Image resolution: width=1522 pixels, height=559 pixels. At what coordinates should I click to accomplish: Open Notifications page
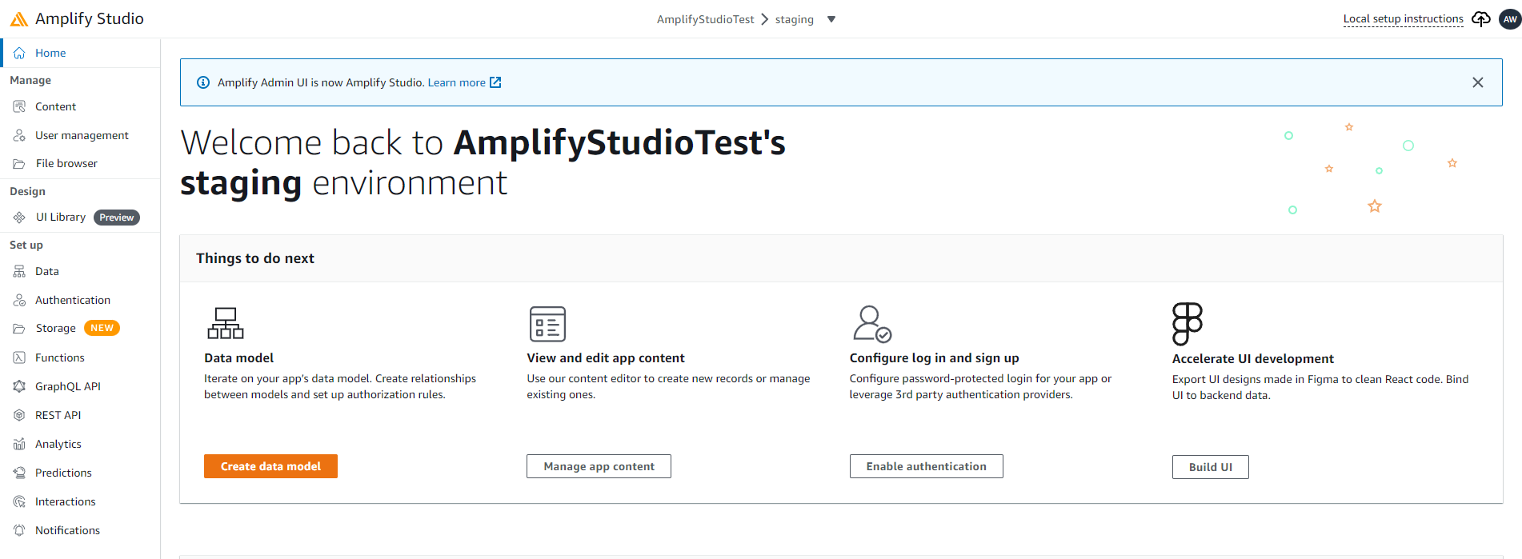point(68,530)
